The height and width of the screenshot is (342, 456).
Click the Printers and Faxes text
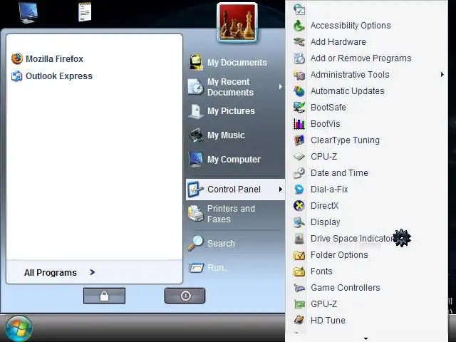tap(231, 214)
